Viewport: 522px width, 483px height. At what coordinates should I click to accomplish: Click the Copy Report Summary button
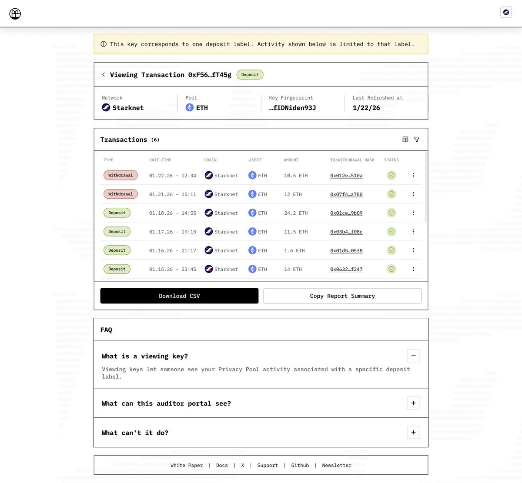click(x=342, y=296)
